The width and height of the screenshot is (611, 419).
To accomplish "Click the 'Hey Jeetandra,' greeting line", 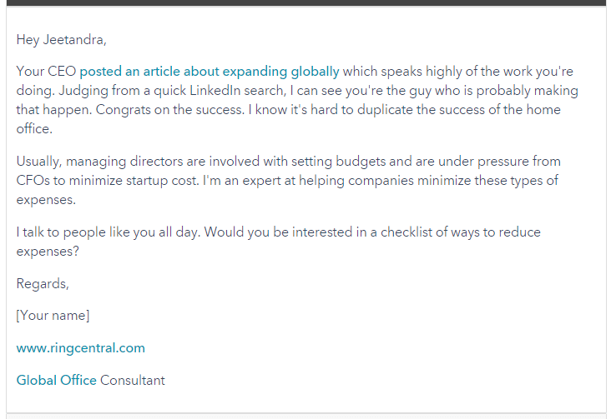I will pos(62,39).
